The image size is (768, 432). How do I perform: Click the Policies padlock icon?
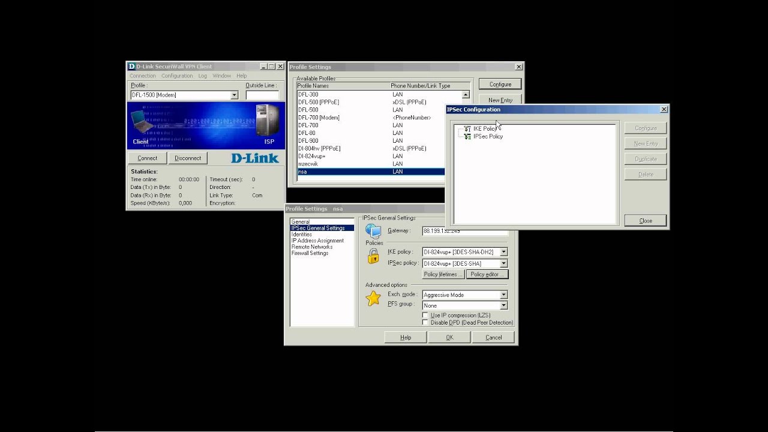pyautogui.click(x=373, y=256)
